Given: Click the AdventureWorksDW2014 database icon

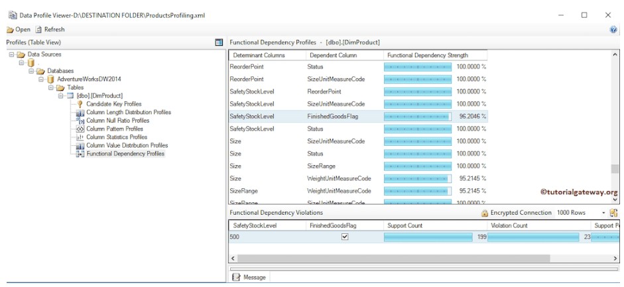Looking at the screenshot, I should click(x=50, y=80).
